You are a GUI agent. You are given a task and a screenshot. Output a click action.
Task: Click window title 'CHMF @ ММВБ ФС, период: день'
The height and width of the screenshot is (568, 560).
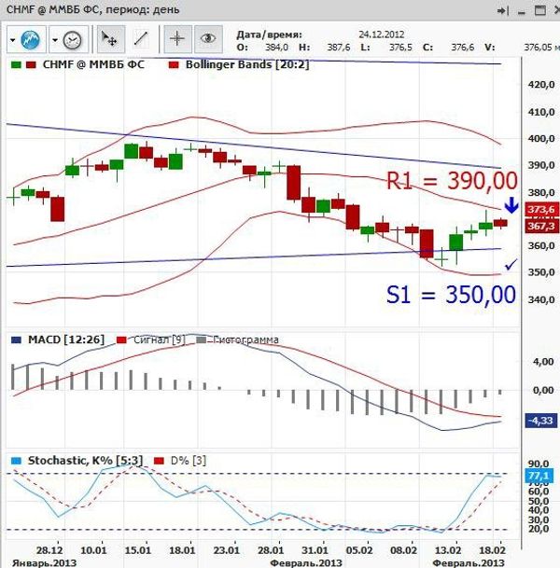[x=93, y=9]
